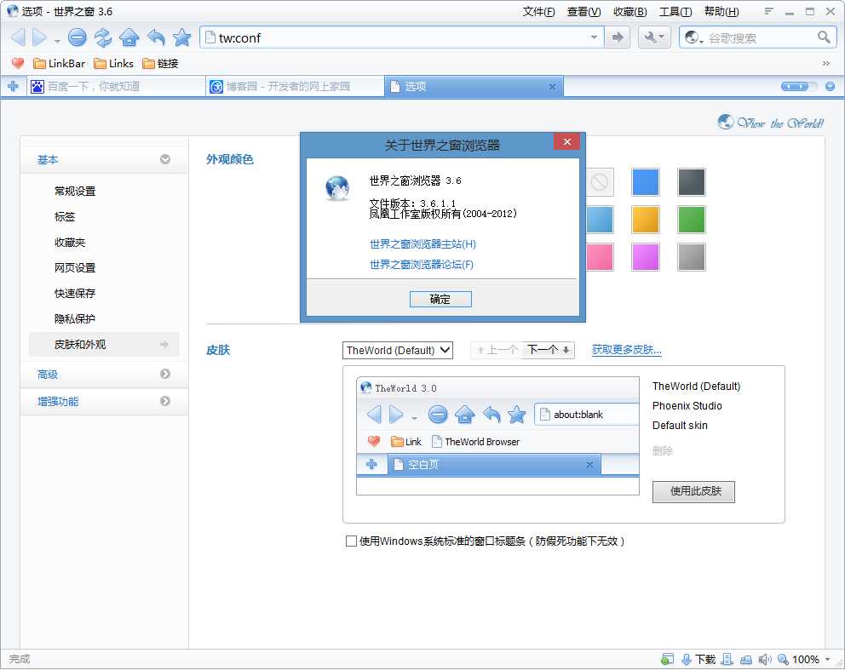
Task: Close the About dialog with the red X
Action: pyautogui.click(x=566, y=141)
